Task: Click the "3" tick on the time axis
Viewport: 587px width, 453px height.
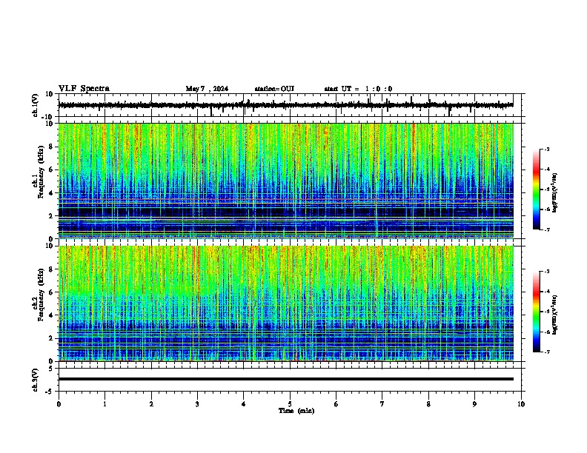Action: click(x=197, y=404)
